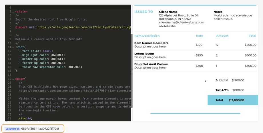Click the highlighted Total $12,000.00 box
Screen dimensions: 263x133
[233, 100]
